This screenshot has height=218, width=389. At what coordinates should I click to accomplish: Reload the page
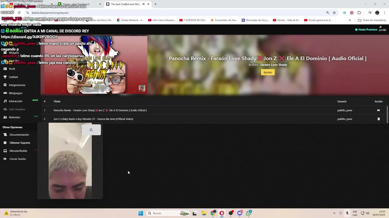[19, 13]
